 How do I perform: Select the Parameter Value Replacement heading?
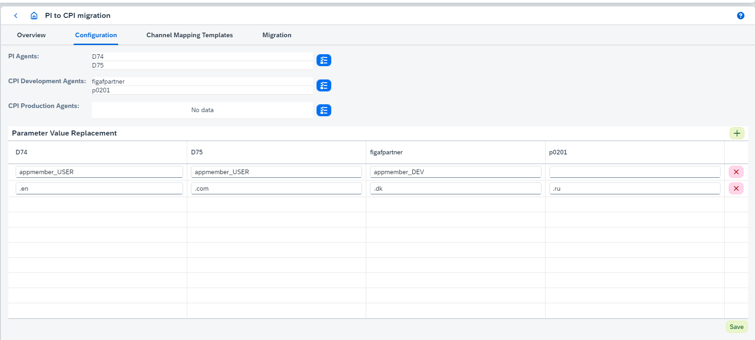(x=64, y=133)
